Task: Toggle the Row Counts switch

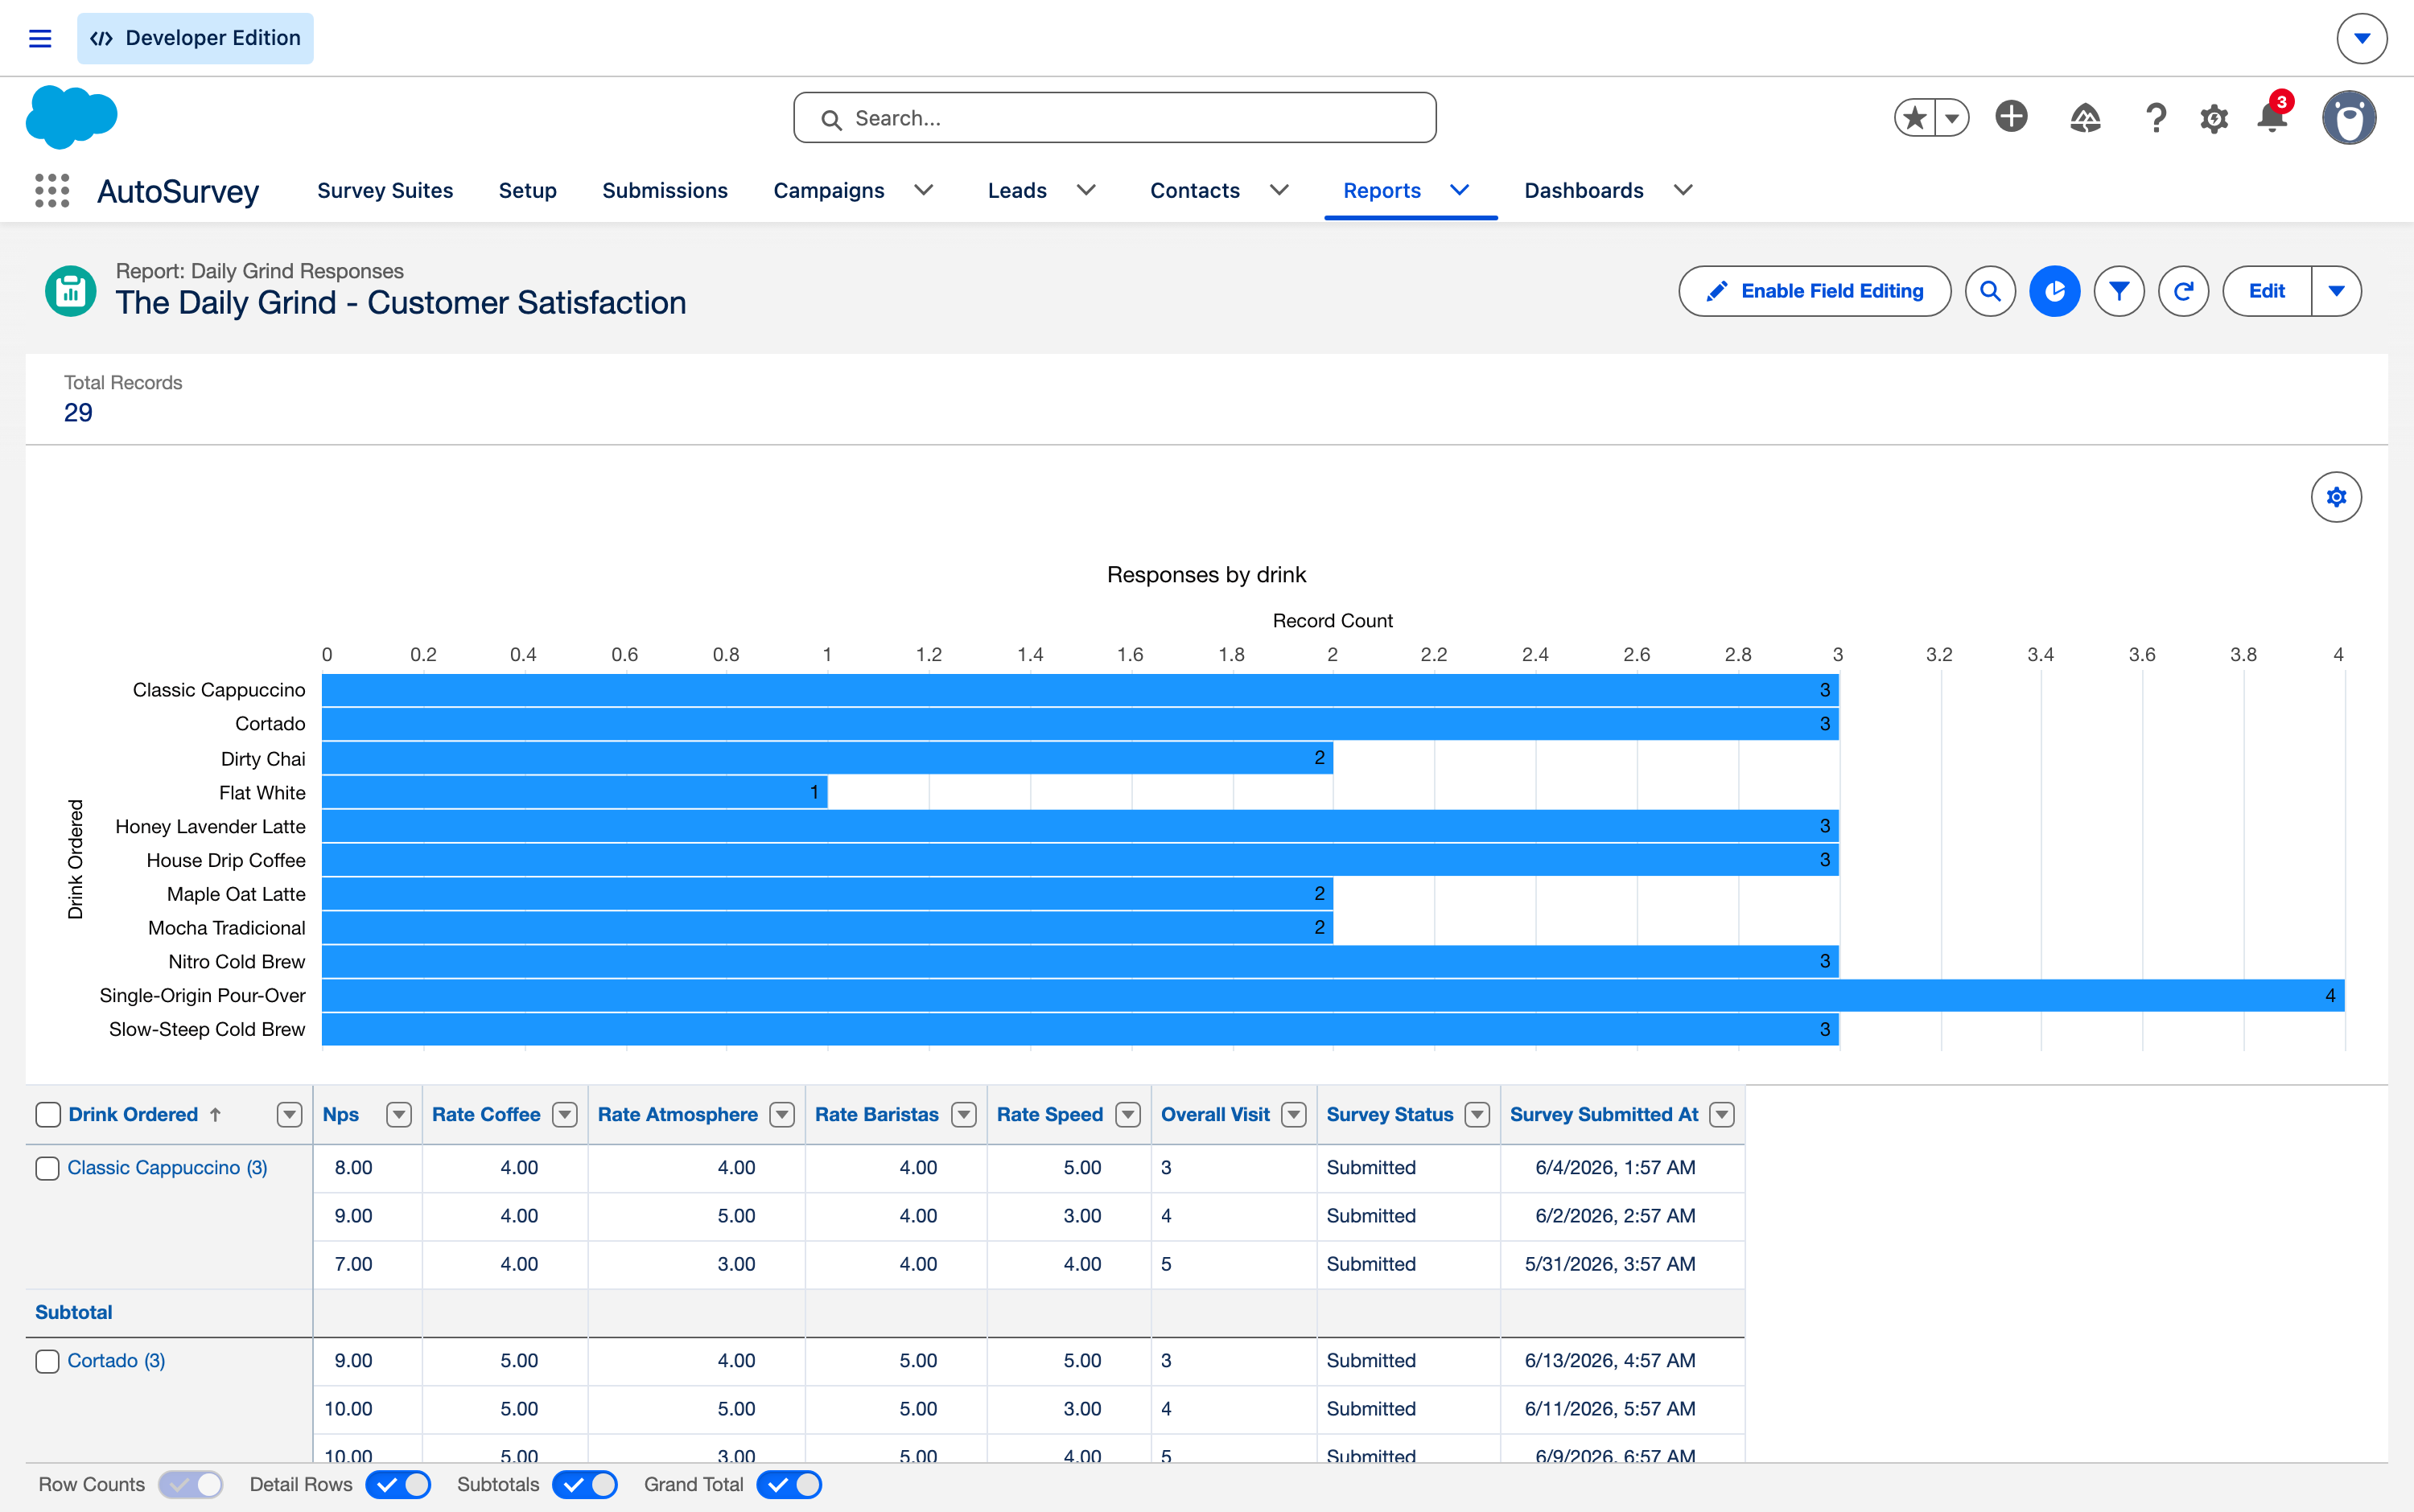Action: (x=190, y=1484)
